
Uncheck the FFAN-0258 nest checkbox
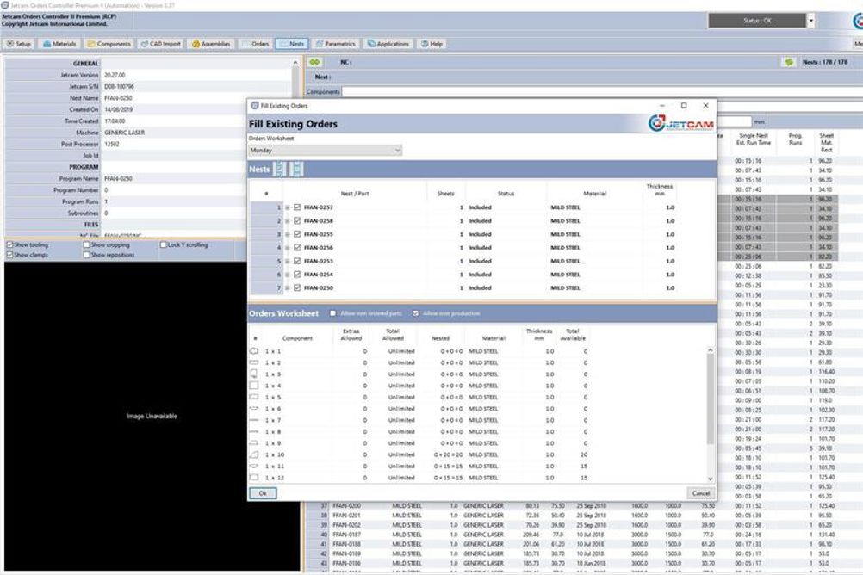pos(297,220)
